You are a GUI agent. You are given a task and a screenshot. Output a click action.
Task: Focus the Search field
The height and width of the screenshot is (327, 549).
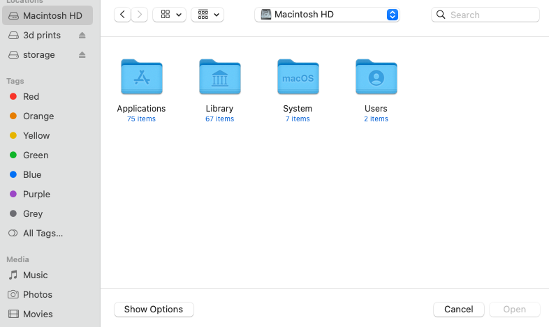click(485, 15)
